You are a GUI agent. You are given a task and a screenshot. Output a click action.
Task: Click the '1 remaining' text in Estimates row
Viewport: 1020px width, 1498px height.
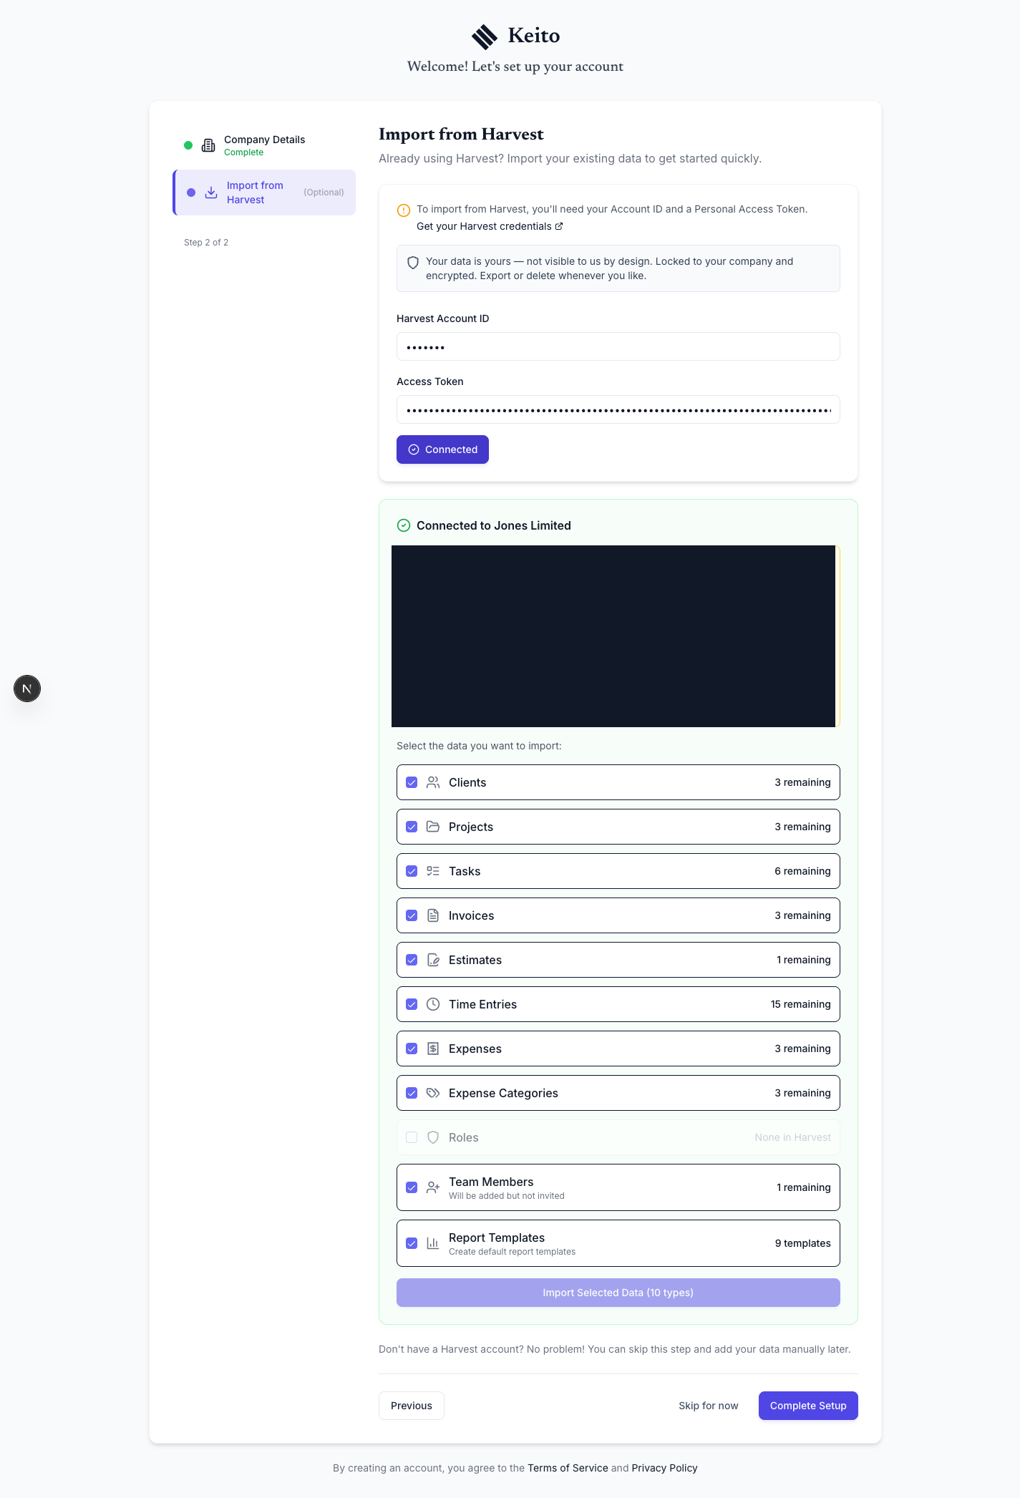coord(804,960)
